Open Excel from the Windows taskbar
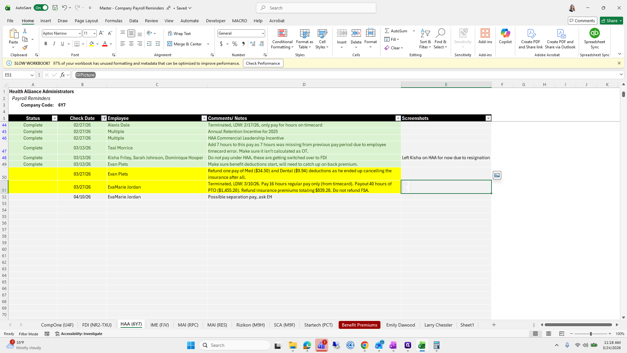 [422, 345]
